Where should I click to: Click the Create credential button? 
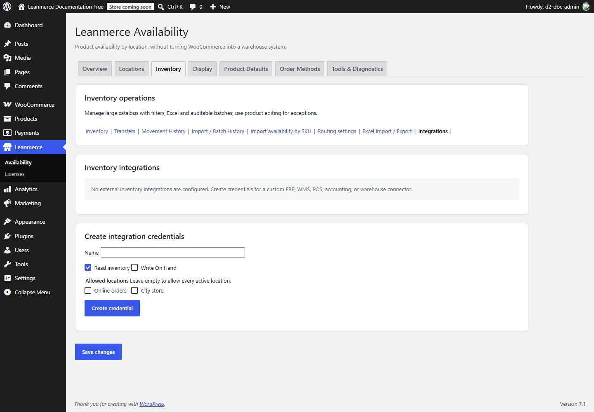(112, 308)
